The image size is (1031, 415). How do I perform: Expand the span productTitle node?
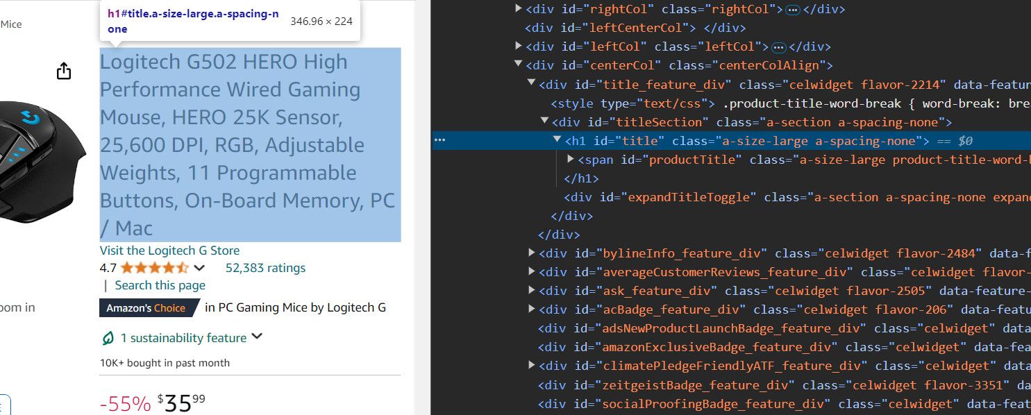[x=571, y=160]
